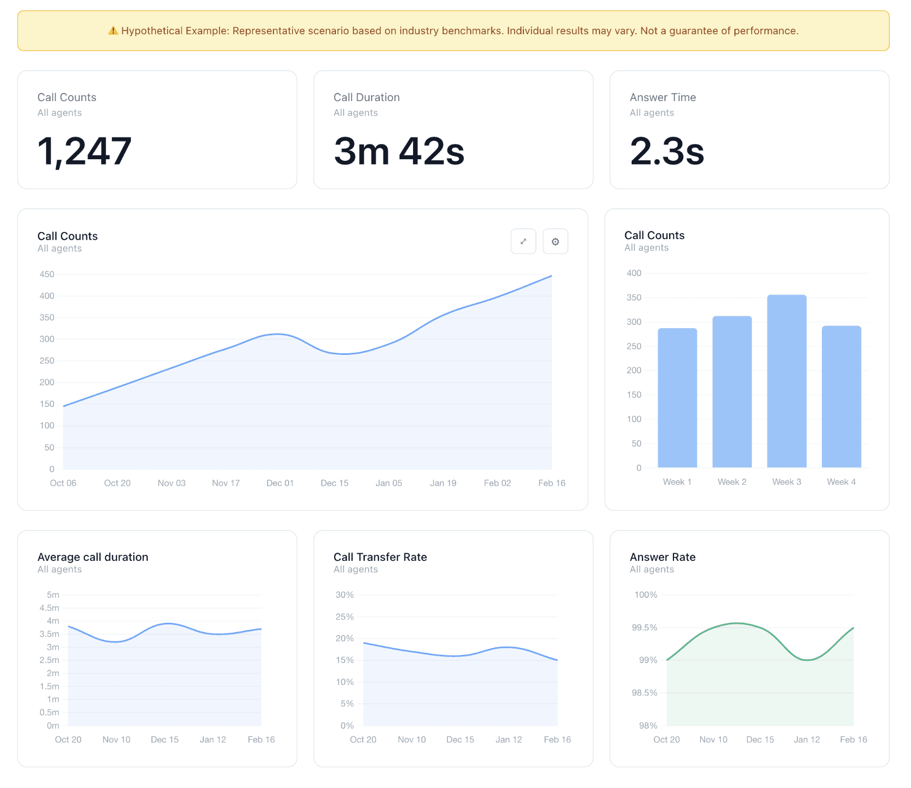
Task: Click the Hypothetical Example disclaimer text
Action: point(460,31)
